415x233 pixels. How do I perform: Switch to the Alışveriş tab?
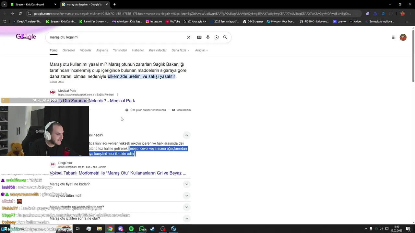102,50
